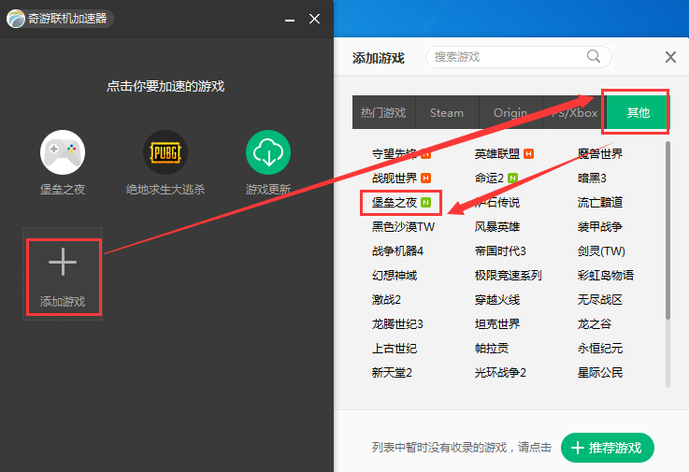Choose 黑色沙漠TW entry
689x472 pixels.
tap(403, 227)
